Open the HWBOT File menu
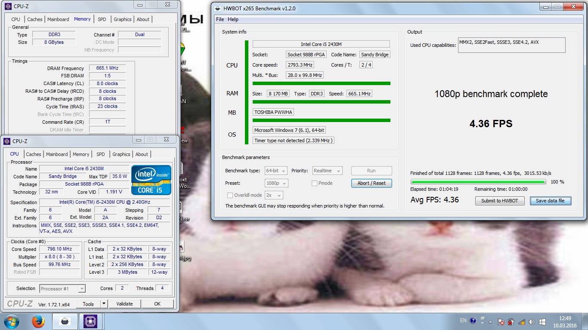This screenshot has width=588, height=330. (x=220, y=19)
